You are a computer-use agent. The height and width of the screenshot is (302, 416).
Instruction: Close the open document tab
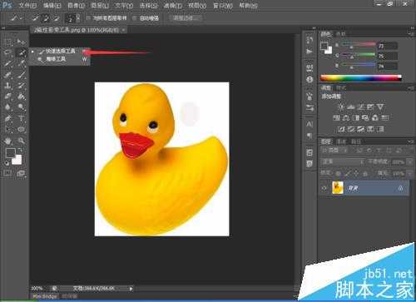click(123, 30)
